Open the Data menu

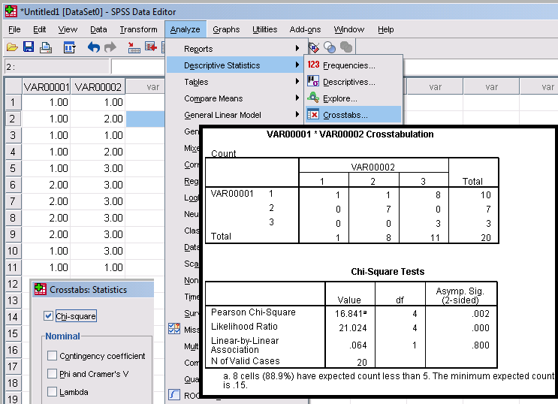coord(98,29)
